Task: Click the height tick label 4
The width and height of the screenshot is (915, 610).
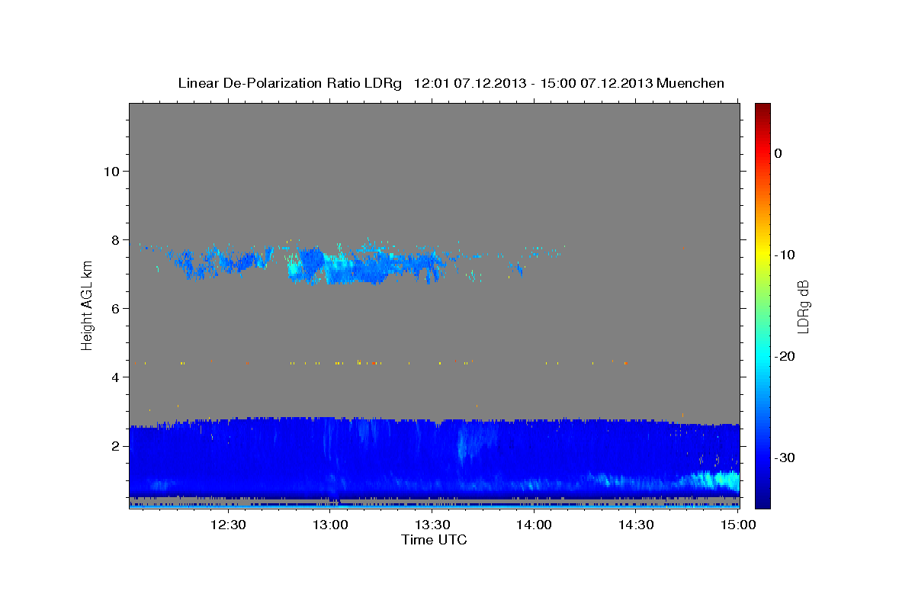Action: pyautogui.click(x=114, y=377)
